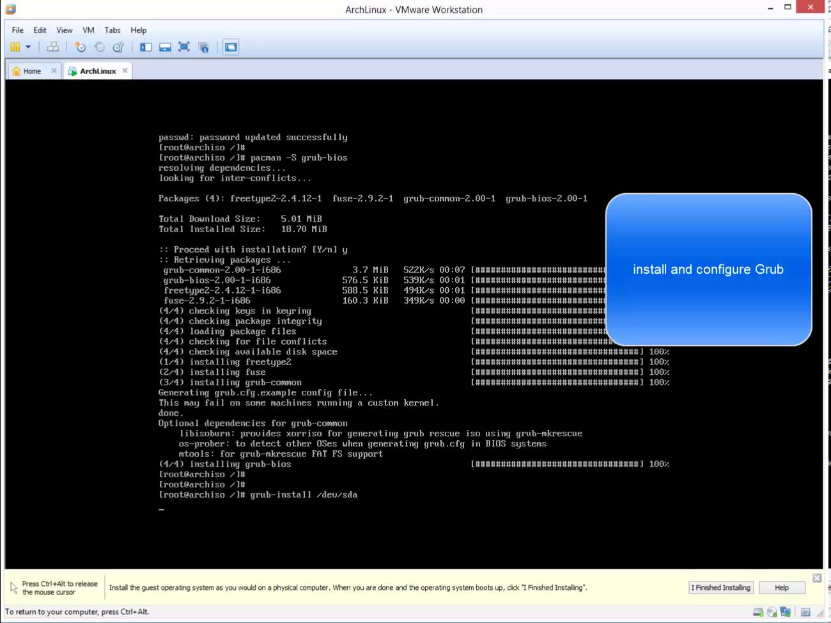Enter Unity mode

tap(203, 47)
